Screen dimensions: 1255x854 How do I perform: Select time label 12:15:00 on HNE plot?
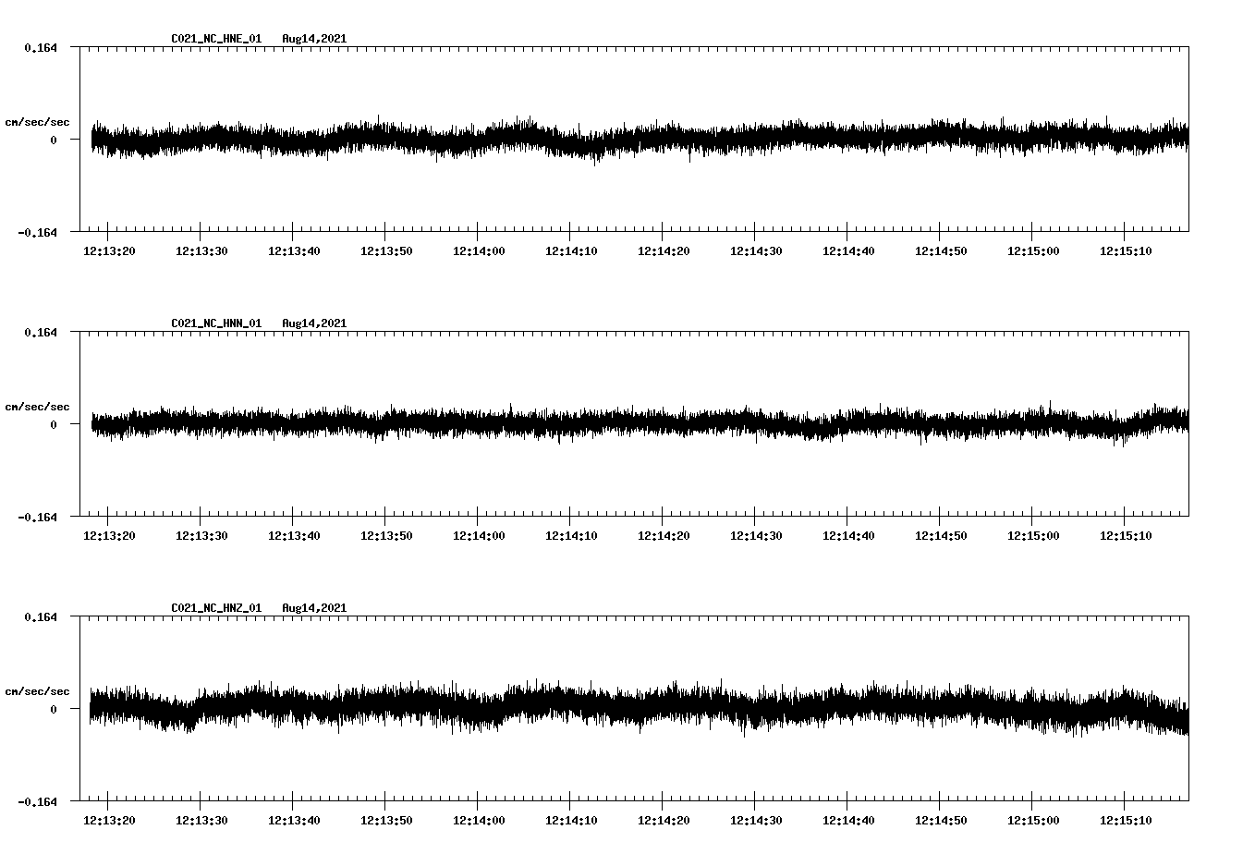coord(1033,250)
